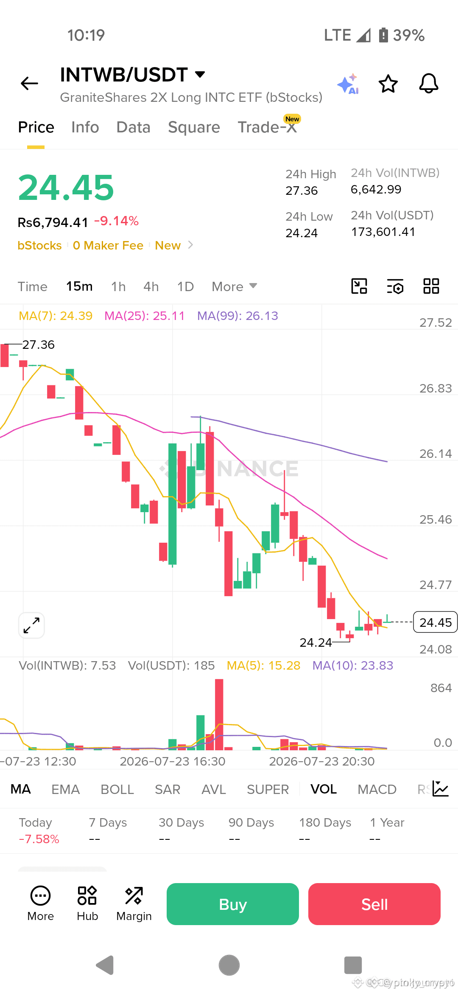Tap the 24h Vol(USDT) 173,601.41 value
Image resolution: width=458 pixels, height=993 pixels.
click(383, 232)
